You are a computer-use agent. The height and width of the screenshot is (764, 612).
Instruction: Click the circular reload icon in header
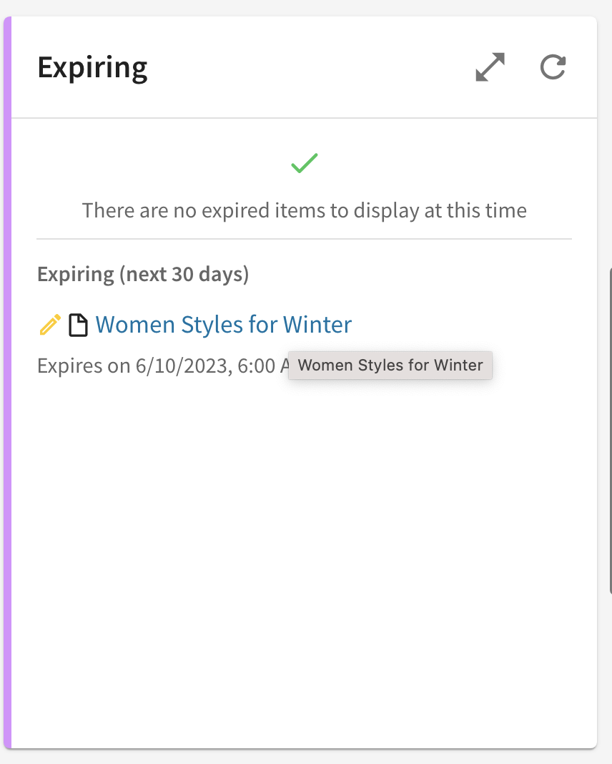point(552,67)
